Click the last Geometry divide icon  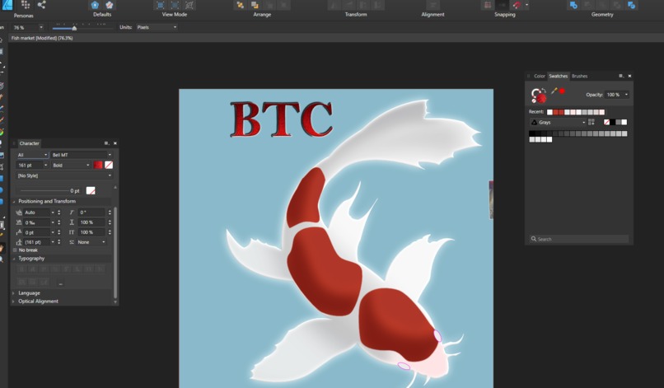(631, 5)
